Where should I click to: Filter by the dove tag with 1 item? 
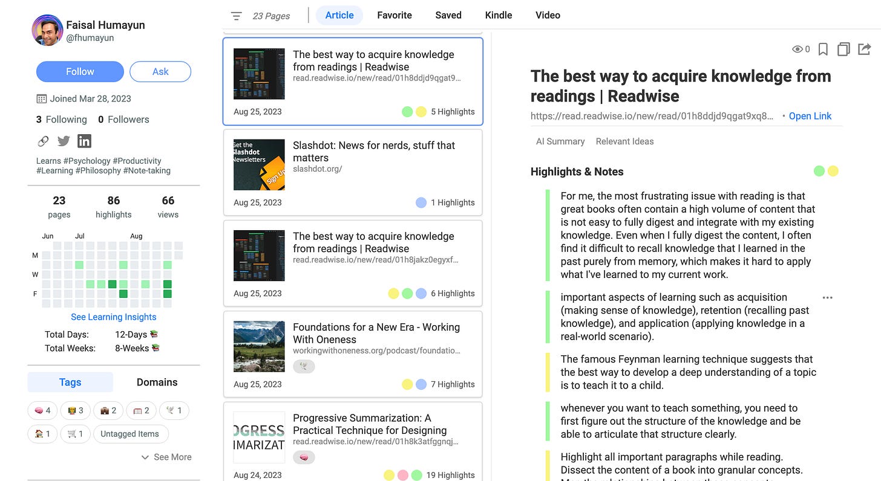pyautogui.click(x=174, y=411)
